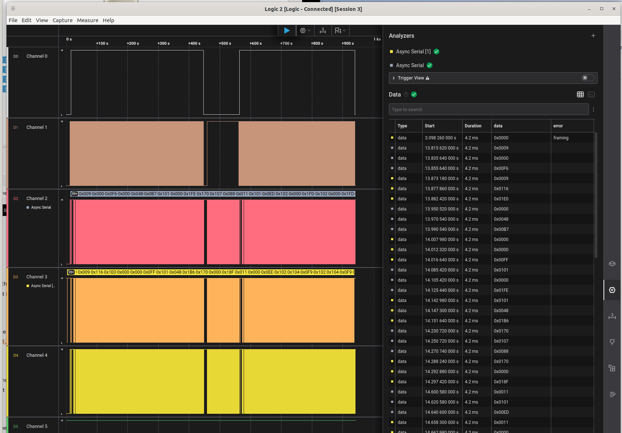Open the Notes panel sidebar icon
Viewport: 622px width, 433px height.
click(x=612, y=395)
